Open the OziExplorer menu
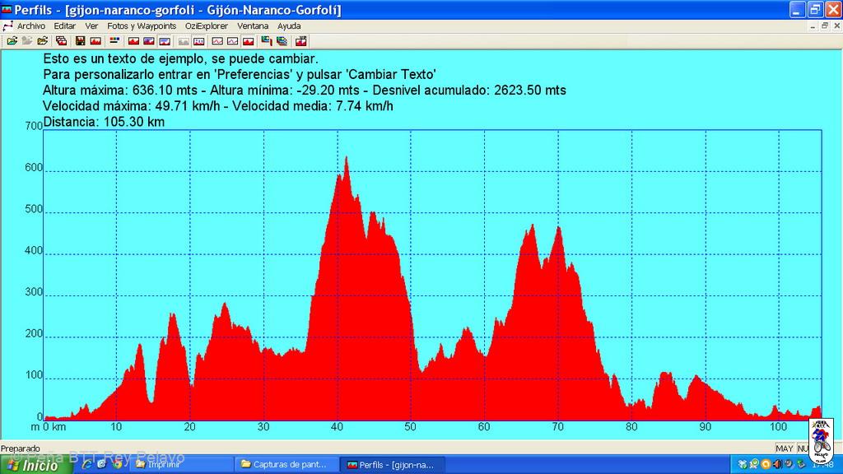The height and width of the screenshot is (474, 843). click(206, 26)
